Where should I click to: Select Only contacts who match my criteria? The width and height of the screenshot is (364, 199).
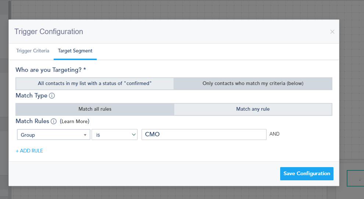click(253, 84)
